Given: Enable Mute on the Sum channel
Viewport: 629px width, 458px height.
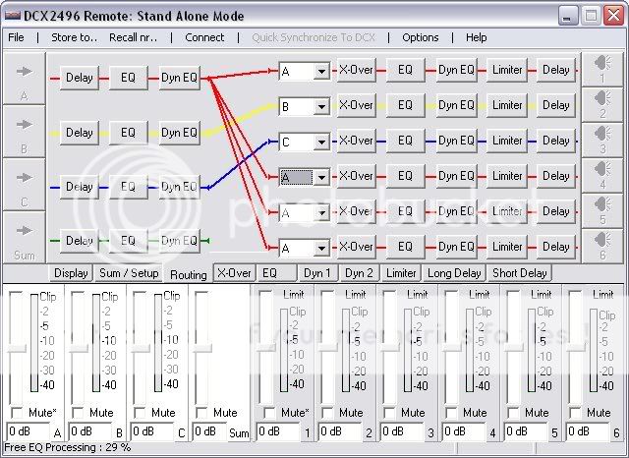Looking at the screenshot, I should click(202, 413).
